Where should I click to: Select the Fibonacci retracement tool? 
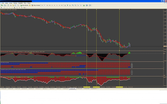(x=17, y=8)
